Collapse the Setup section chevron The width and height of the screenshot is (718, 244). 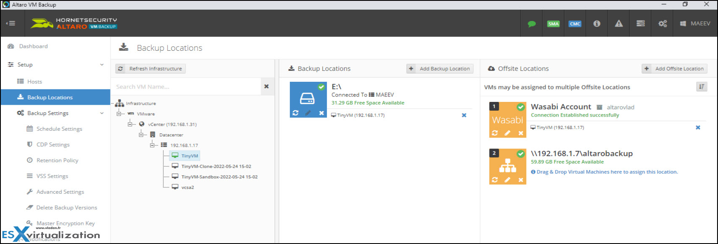[102, 65]
